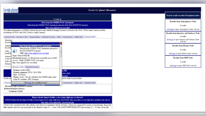
Task: Select the Related Persons tab in main panel
Action: pyautogui.click(x=48, y=37)
